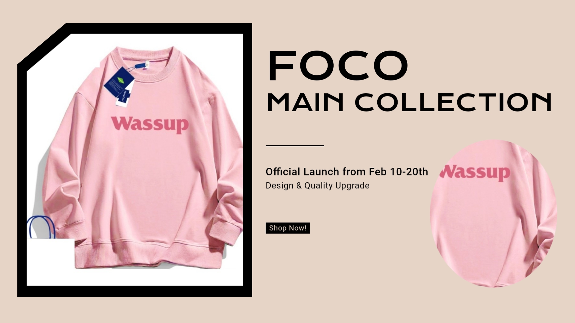
Task: Select the thin black divider line
Action: 295,146
